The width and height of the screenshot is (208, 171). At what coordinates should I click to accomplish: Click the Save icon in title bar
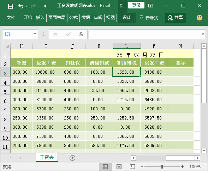[11, 6]
